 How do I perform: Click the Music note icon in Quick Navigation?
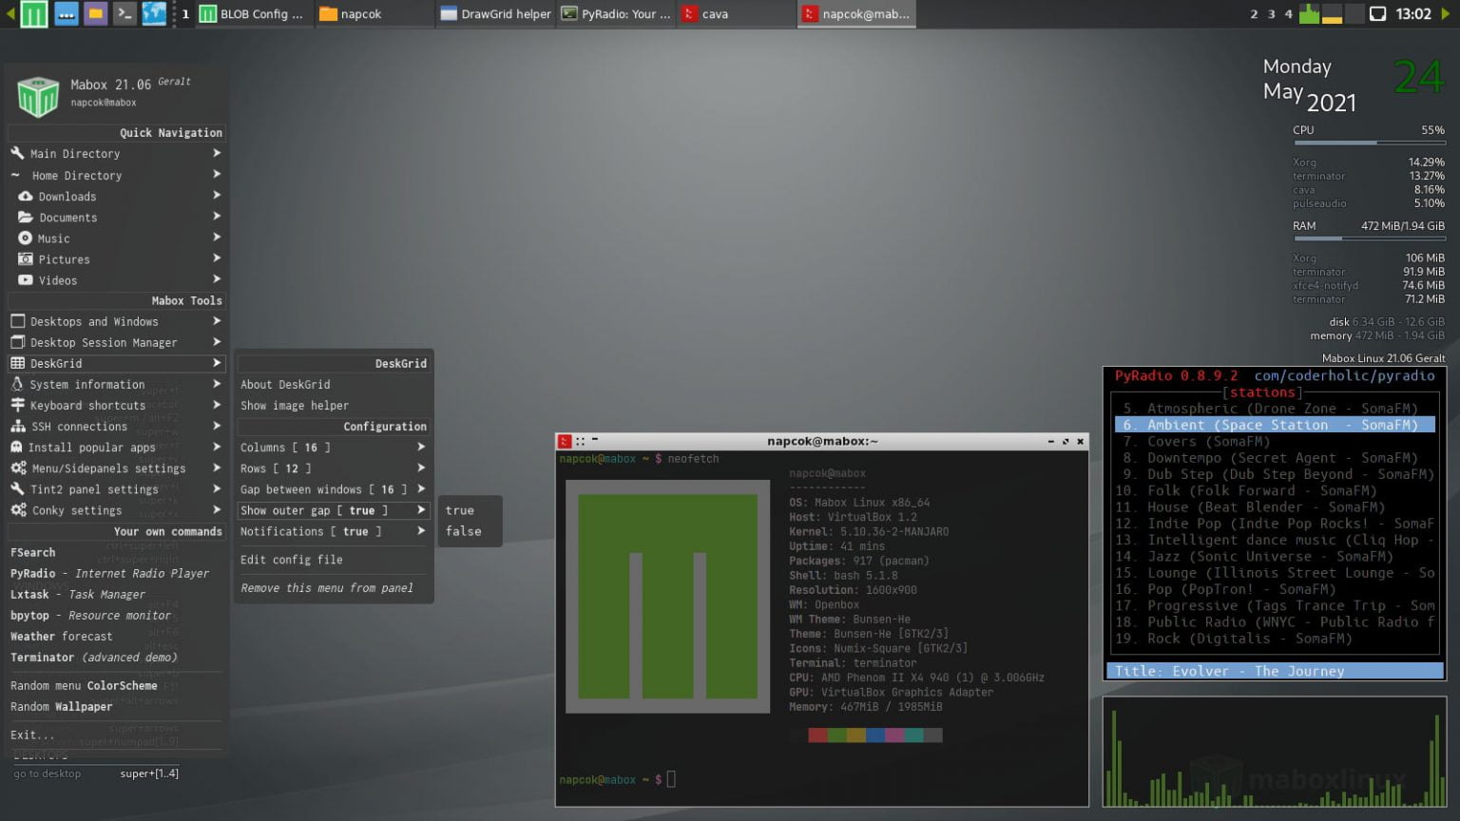(x=24, y=238)
